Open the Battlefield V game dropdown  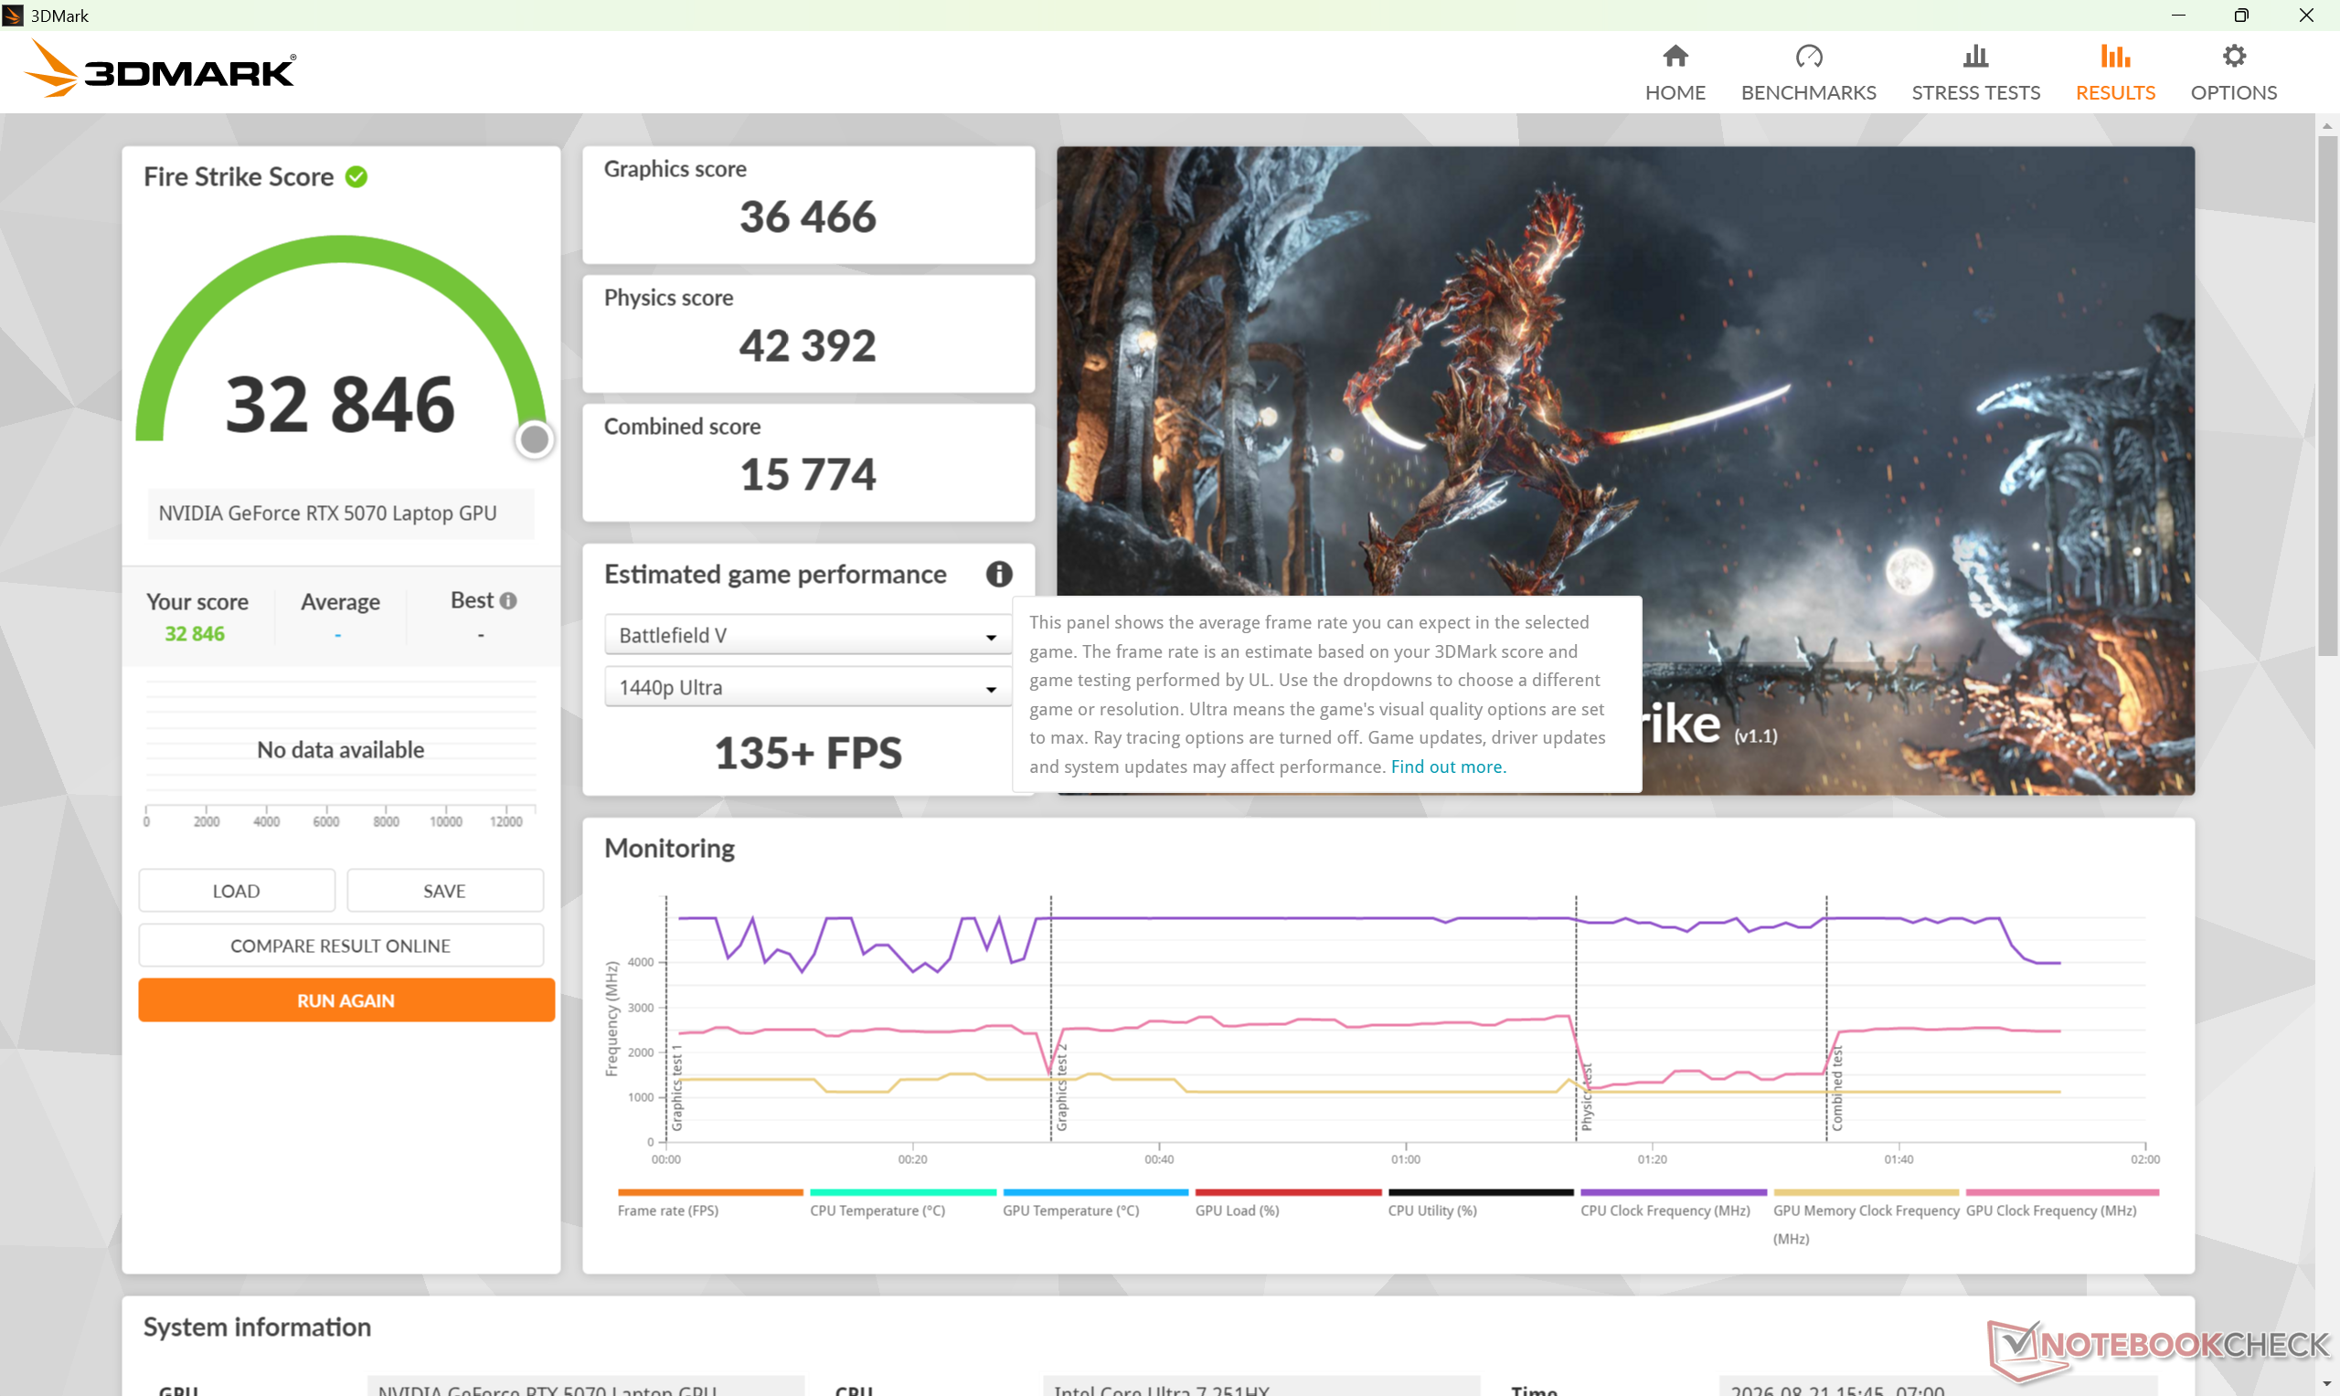click(808, 635)
